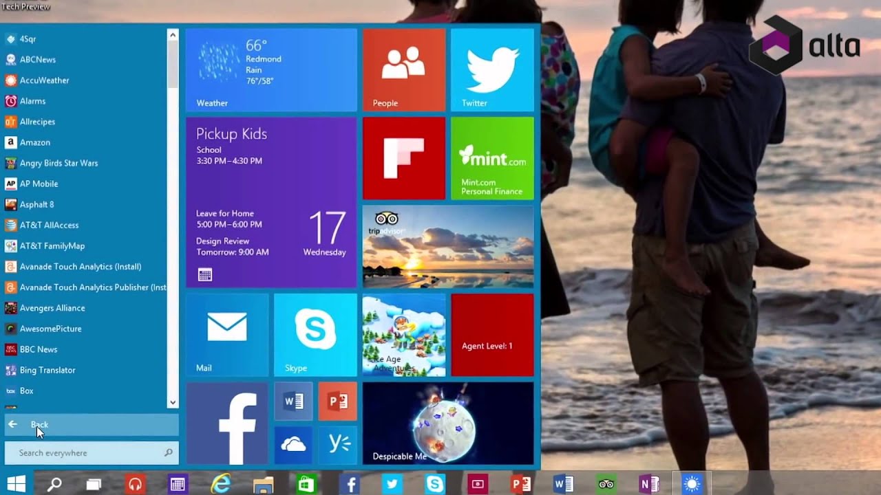Open the Calendar tile showing Pickup Kids
The width and height of the screenshot is (881, 495).
tap(271, 202)
